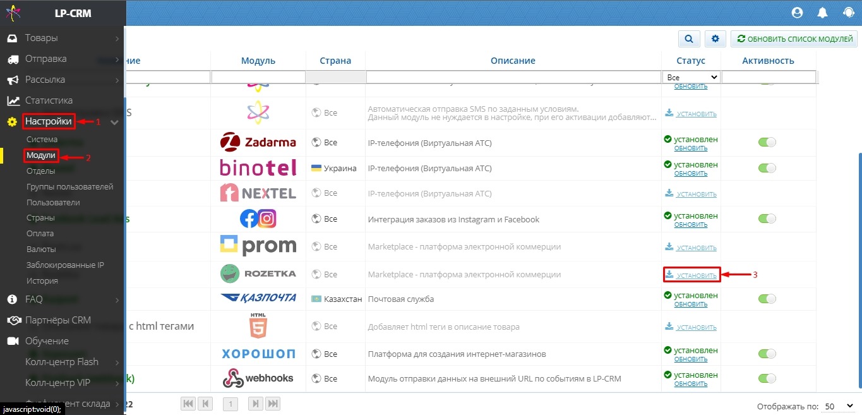Sort by the Страна column header

335,61
